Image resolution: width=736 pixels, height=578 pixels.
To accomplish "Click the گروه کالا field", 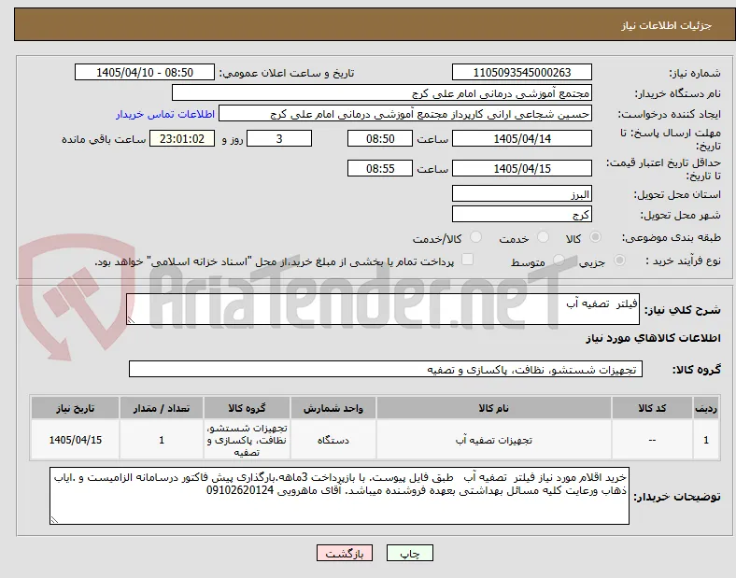I will [386, 369].
